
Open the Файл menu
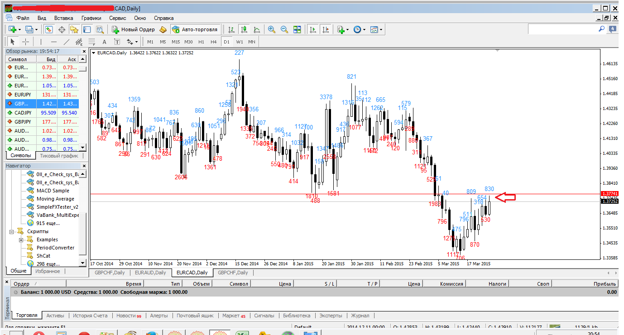tap(23, 18)
